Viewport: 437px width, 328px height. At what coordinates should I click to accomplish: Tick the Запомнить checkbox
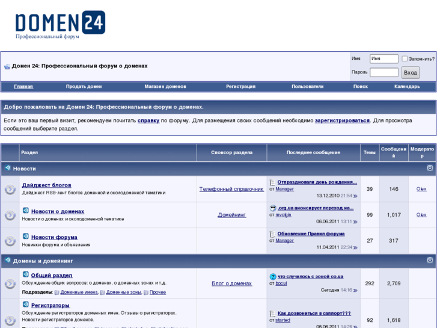click(x=405, y=58)
